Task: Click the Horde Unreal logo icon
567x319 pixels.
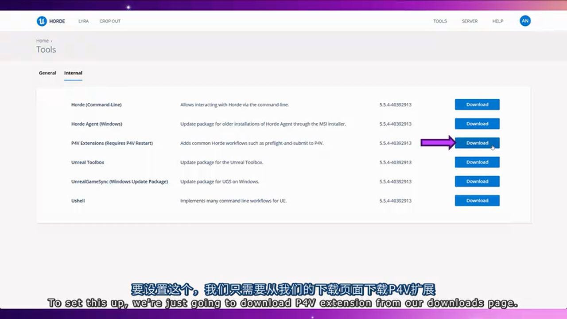Action: tap(42, 21)
